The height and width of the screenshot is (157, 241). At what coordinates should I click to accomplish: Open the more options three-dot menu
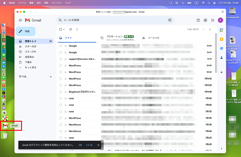click(77, 29)
